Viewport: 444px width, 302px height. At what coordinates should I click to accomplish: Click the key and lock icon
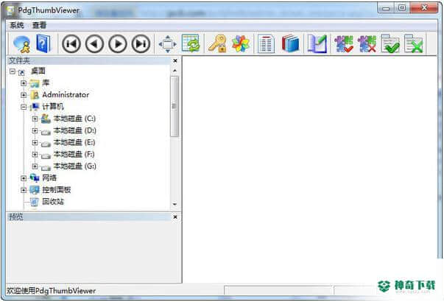(217, 43)
